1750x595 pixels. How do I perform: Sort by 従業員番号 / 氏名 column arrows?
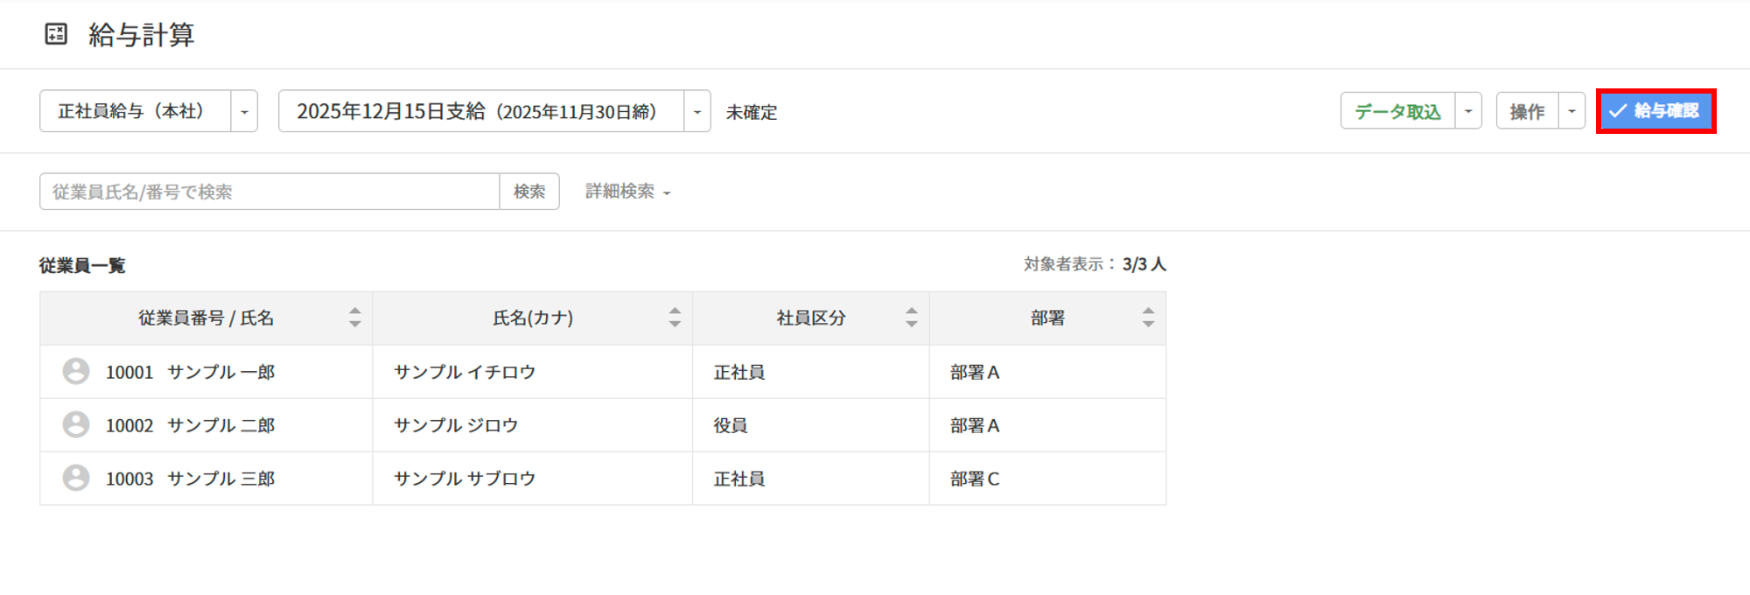[x=354, y=318]
